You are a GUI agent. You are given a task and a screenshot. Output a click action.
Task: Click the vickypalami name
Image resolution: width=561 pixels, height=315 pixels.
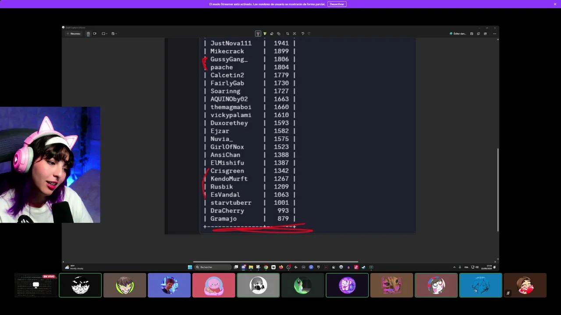[x=231, y=115]
